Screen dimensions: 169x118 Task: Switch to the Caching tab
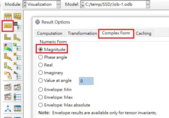click(143, 33)
